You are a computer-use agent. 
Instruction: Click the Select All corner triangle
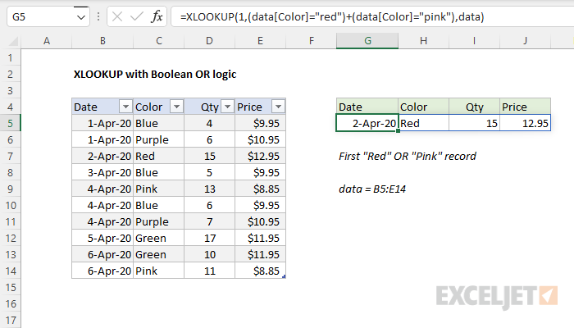13,41
